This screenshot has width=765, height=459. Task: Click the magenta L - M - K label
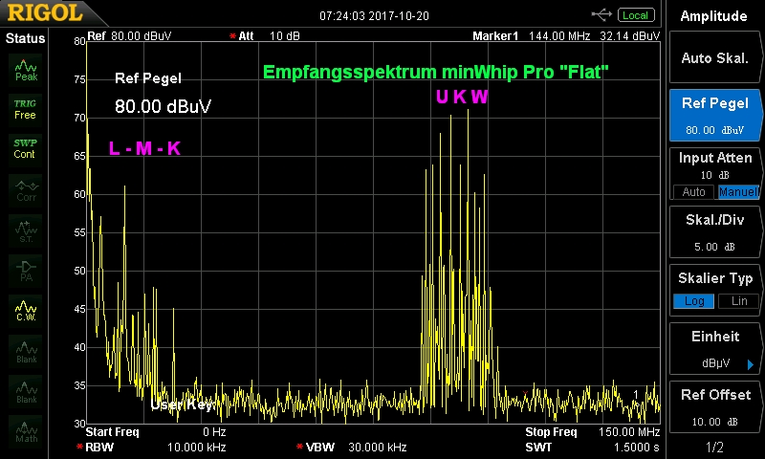[x=145, y=148]
